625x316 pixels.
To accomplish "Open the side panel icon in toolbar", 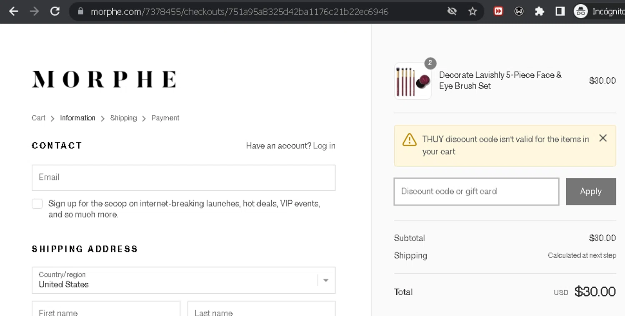I will (x=560, y=11).
